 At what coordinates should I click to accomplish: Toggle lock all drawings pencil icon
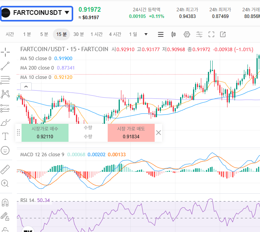5,216
